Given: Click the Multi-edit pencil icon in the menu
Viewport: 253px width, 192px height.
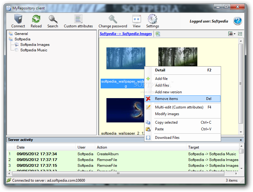Looking at the screenshot, I should pyautogui.click(x=148, y=107).
